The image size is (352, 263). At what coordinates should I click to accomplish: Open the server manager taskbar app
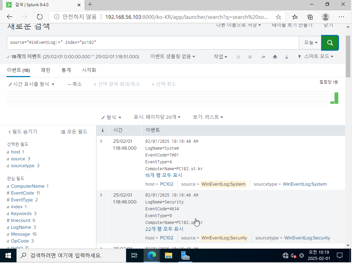point(185,255)
